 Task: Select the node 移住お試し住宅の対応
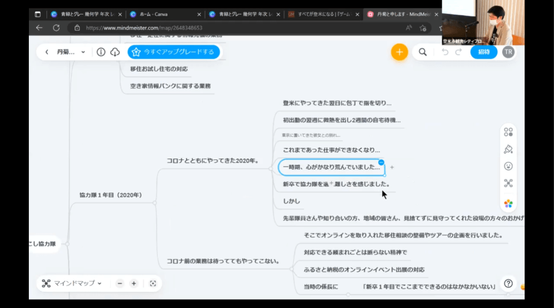coord(158,69)
